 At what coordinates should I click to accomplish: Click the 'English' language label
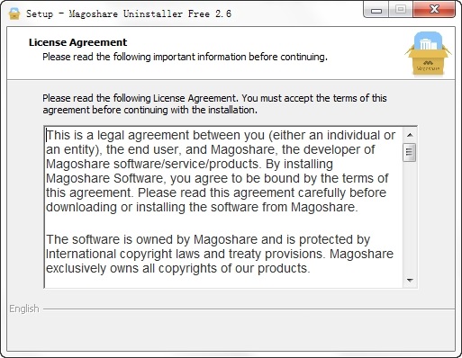[x=24, y=309]
